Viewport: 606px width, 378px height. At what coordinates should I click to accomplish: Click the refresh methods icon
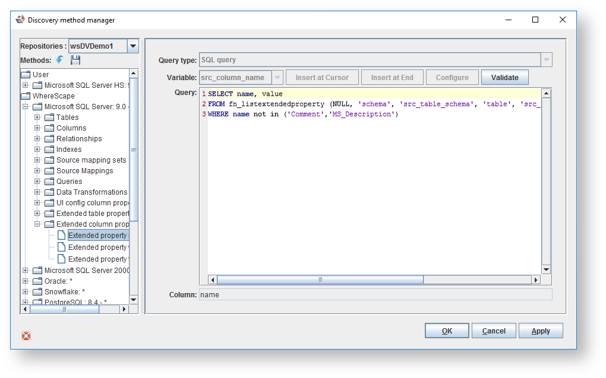(60, 60)
